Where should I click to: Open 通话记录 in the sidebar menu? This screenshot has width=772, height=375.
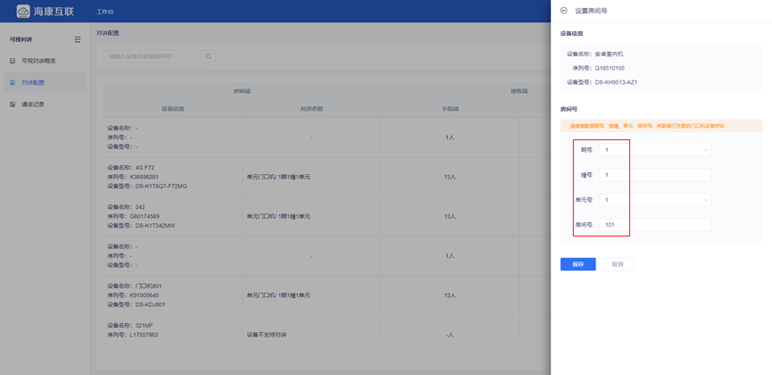pos(33,104)
